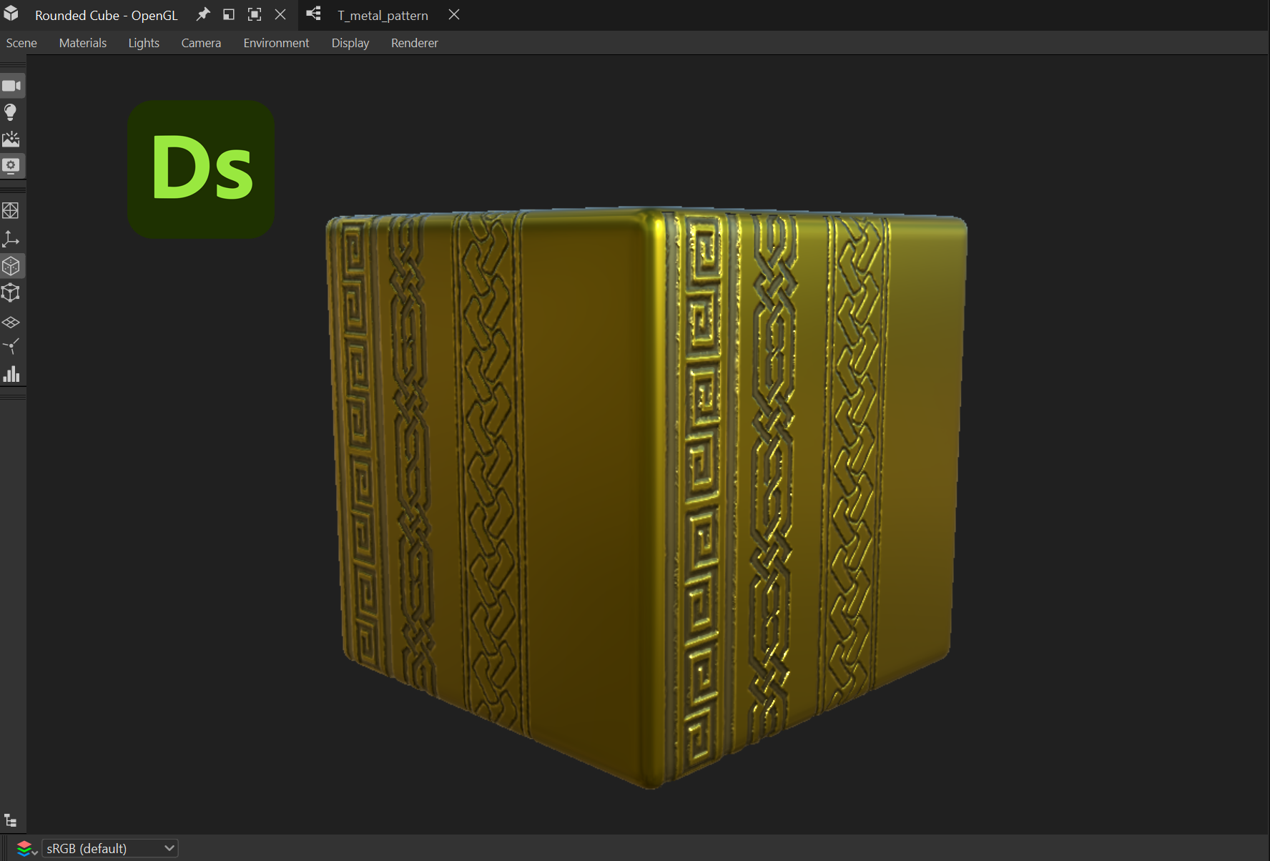
Task: Click the environment image icon with sun
Action: [11, 139]
